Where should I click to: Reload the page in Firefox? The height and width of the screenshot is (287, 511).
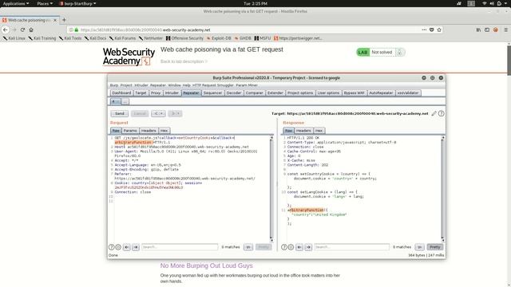(22, 29)
